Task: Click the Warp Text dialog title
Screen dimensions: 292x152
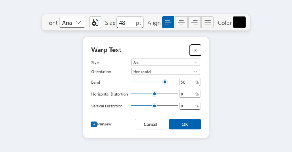Action: [x=106, y=50]
